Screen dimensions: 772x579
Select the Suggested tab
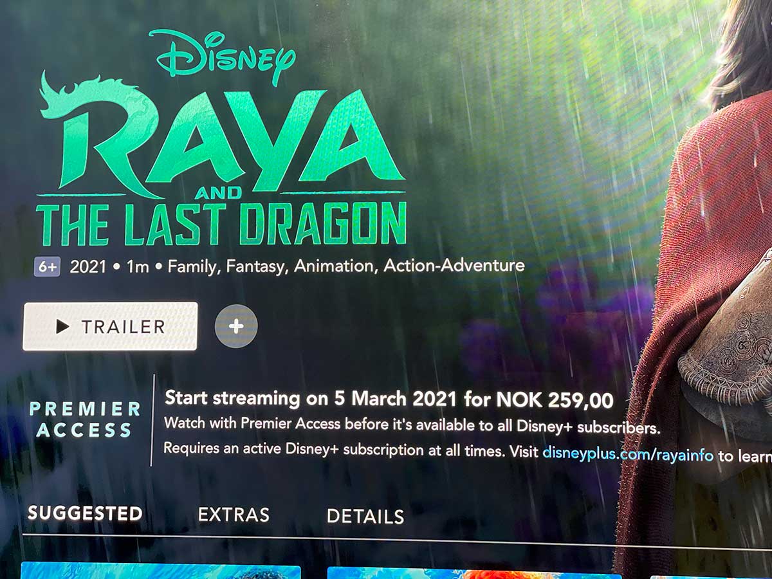point(85,513)
